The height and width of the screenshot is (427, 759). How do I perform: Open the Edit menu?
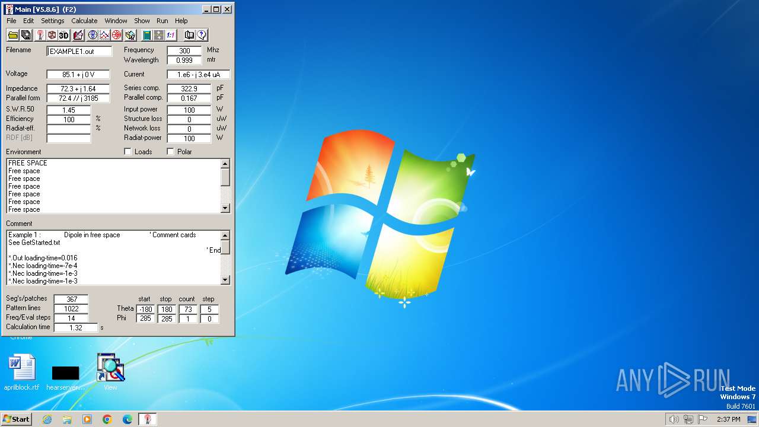[28, 21]
